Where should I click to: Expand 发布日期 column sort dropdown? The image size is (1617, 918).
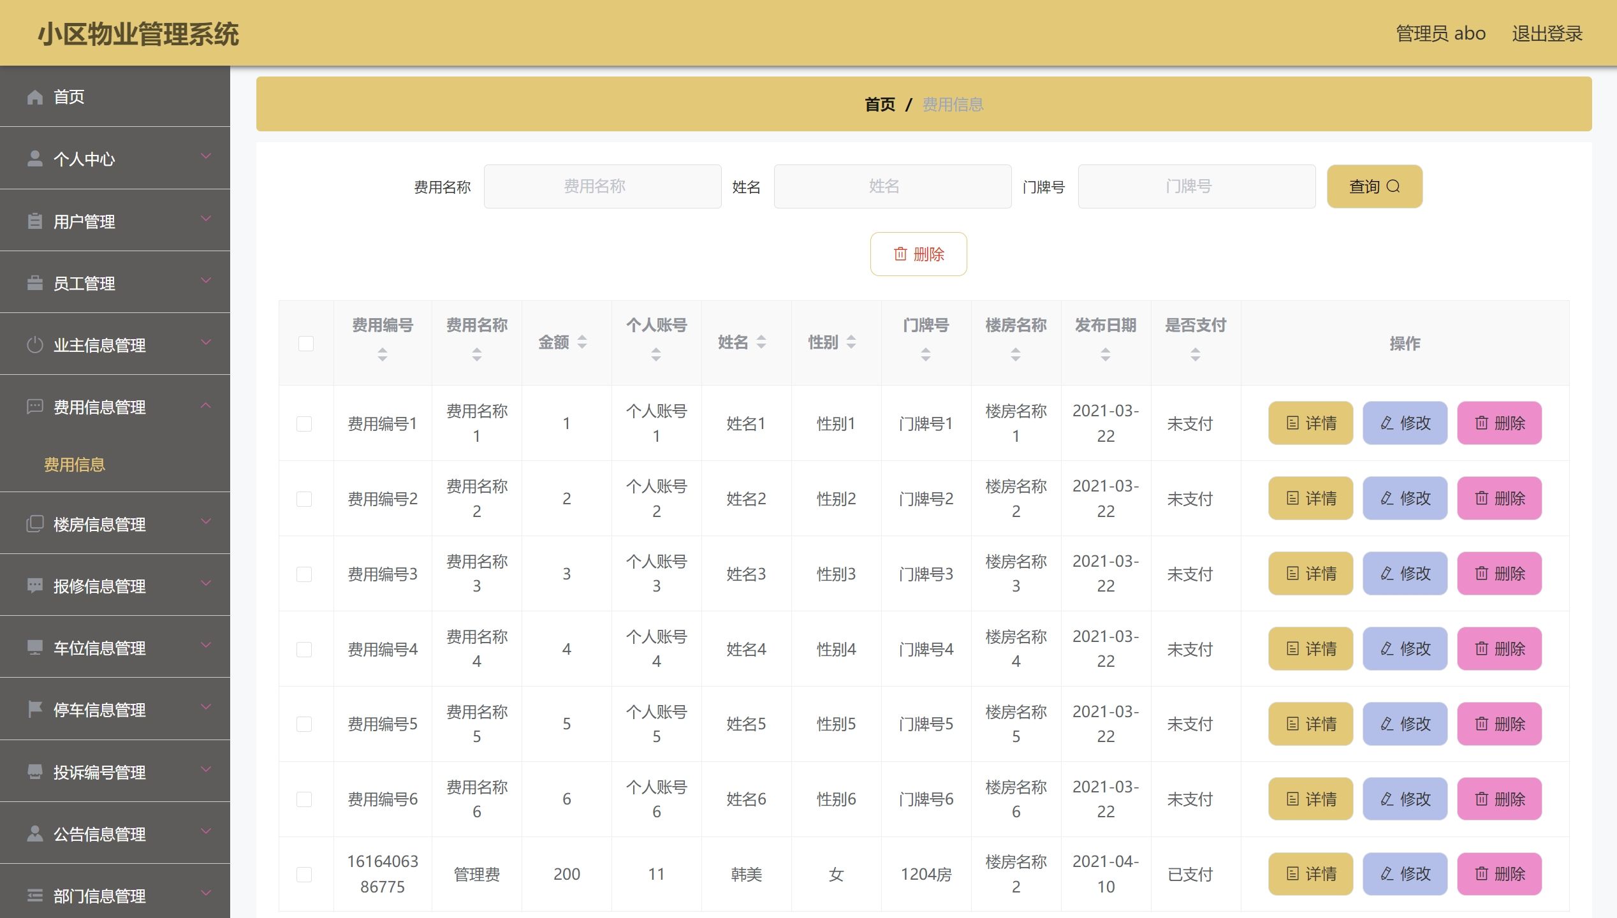1104,353
